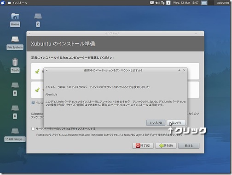Select the インストール taskbar window button

(x=17, y=3)
